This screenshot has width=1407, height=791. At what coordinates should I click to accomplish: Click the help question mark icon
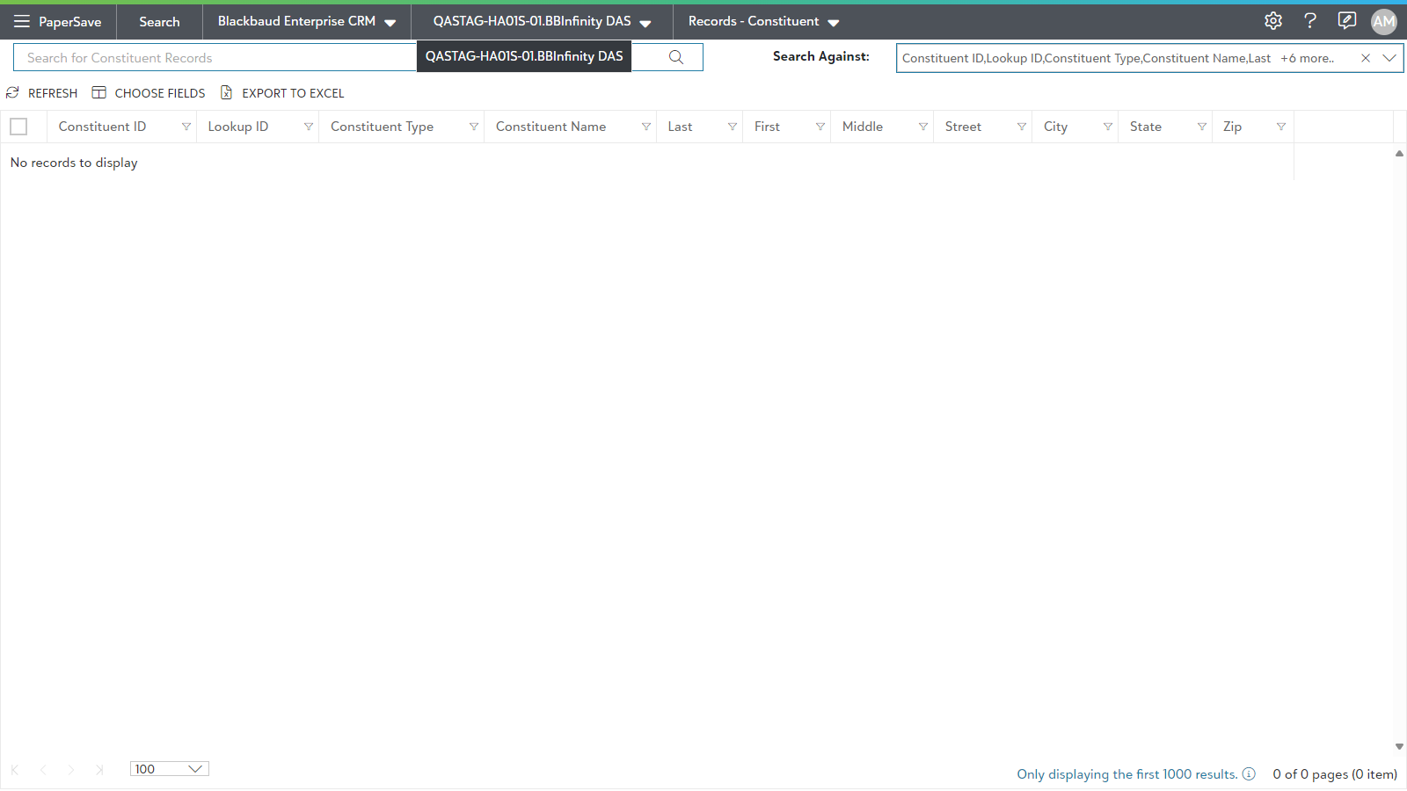coord(1309,21)
